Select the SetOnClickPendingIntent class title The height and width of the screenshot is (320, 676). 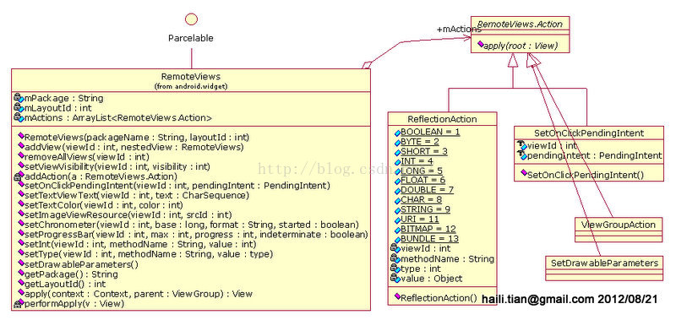click(x=588, y=133)
